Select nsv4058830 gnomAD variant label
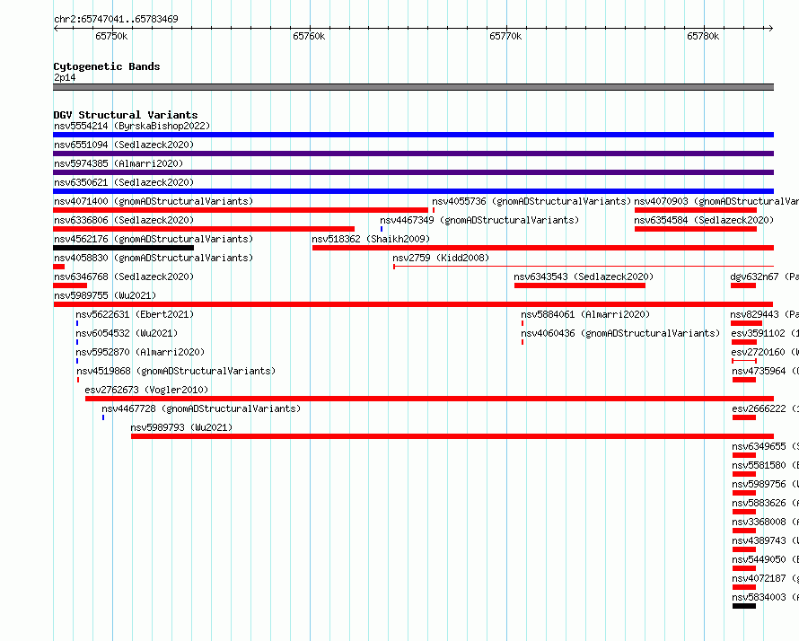799x641 pixels. point(154,258)
